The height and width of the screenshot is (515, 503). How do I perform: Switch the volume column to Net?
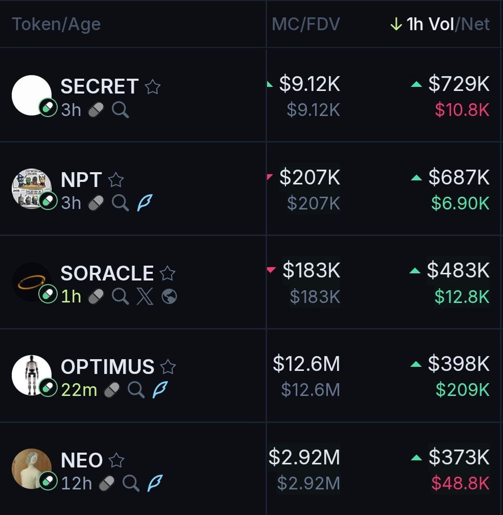pyautogui.click(x=475, y=24)
